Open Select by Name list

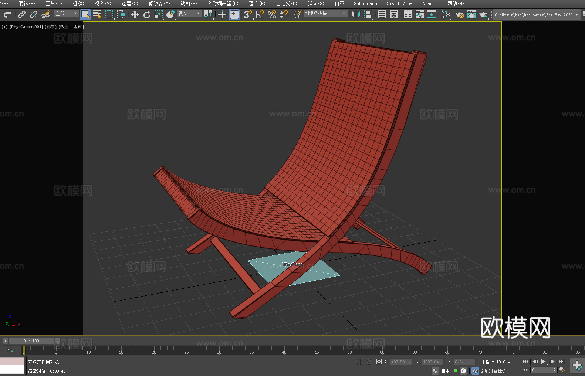[x=97, y=14]
